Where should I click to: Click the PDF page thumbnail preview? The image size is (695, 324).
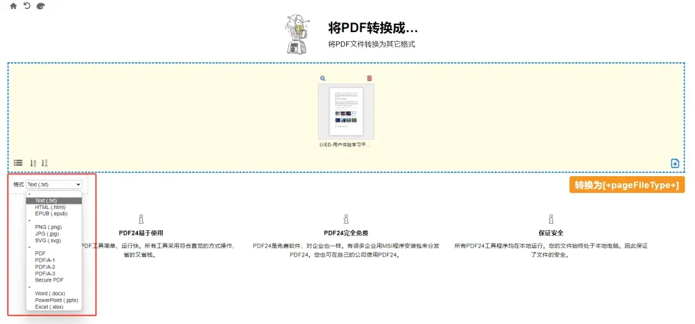pos(346,112)
